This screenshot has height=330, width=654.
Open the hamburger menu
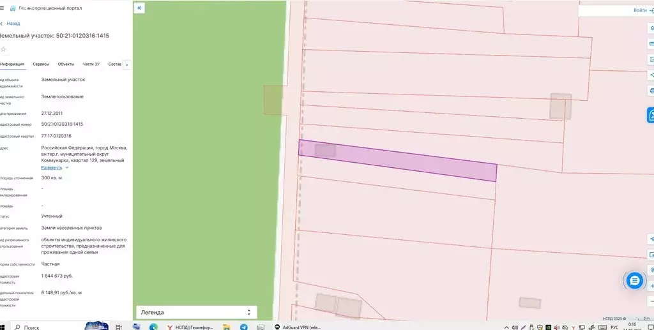[2, 10]
